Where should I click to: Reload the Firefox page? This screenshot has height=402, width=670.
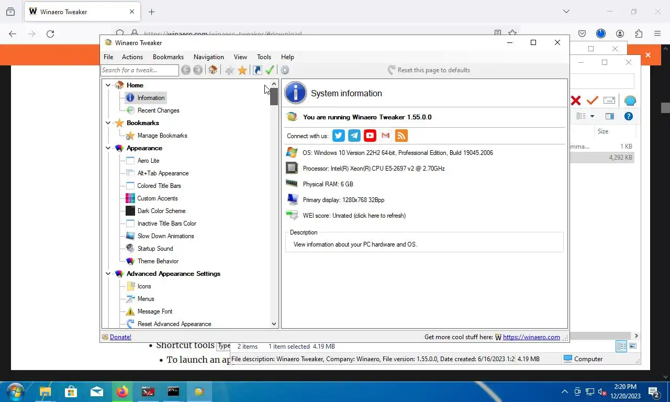[50, 33]
